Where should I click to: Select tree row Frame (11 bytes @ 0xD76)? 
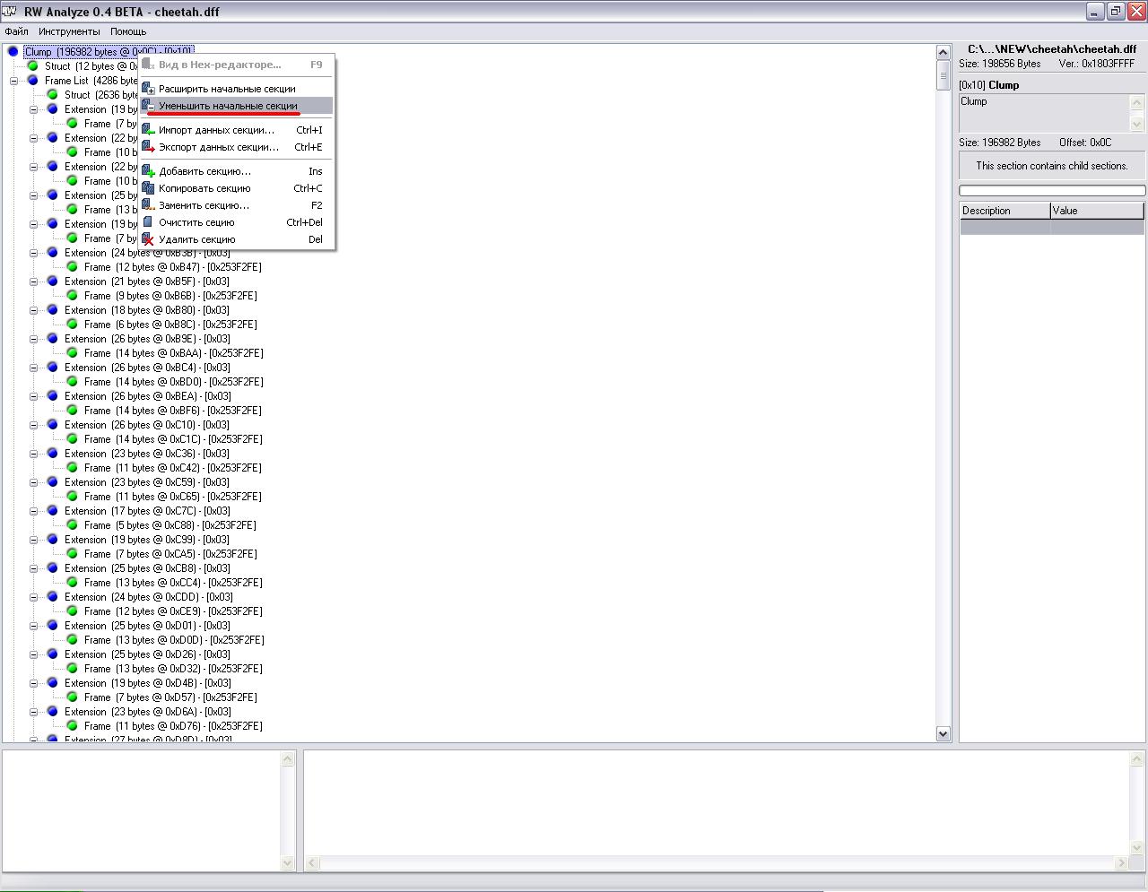173,726
